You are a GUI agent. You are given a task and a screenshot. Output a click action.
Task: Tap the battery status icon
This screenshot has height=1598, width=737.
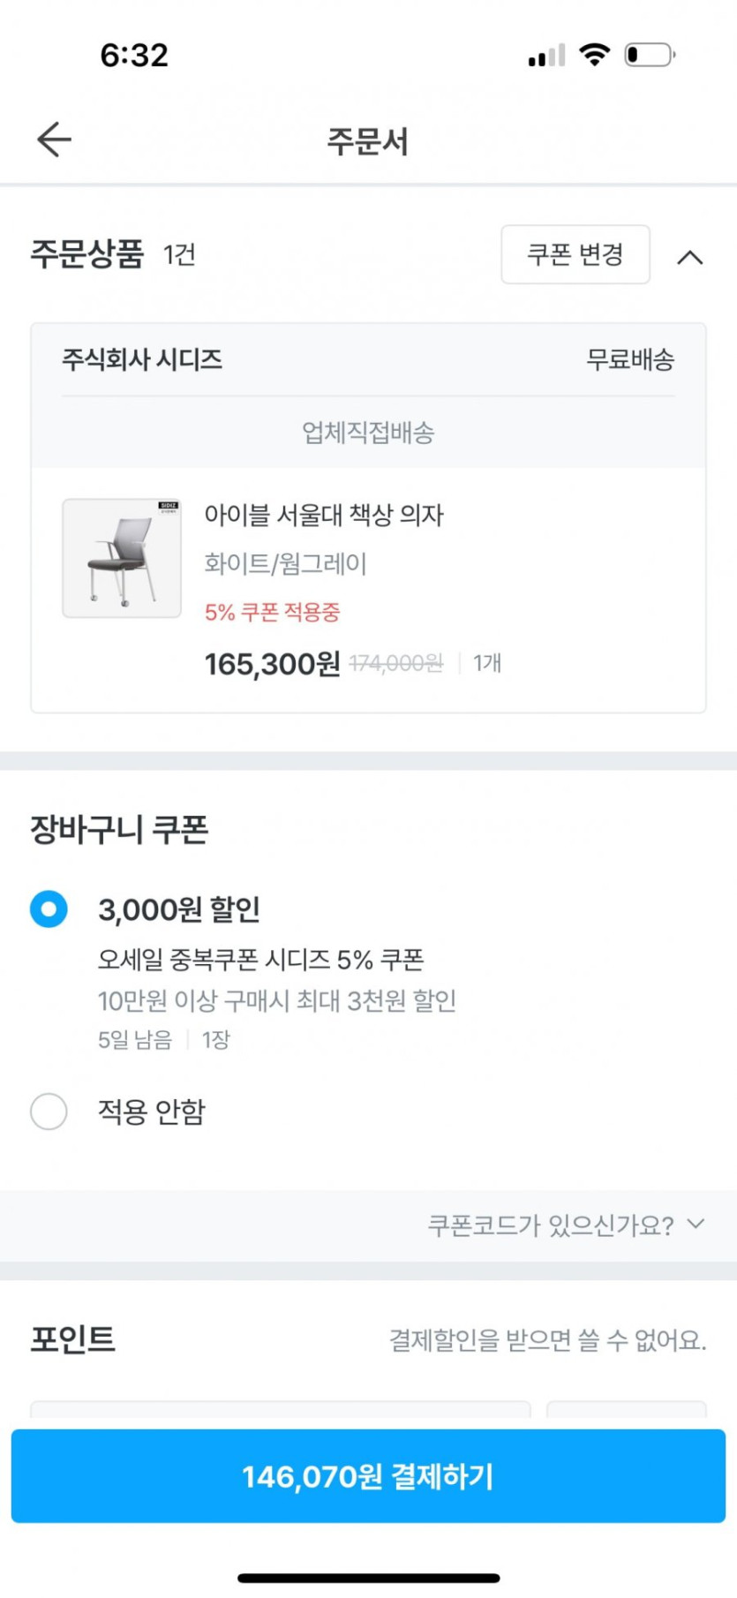[650, 55]
